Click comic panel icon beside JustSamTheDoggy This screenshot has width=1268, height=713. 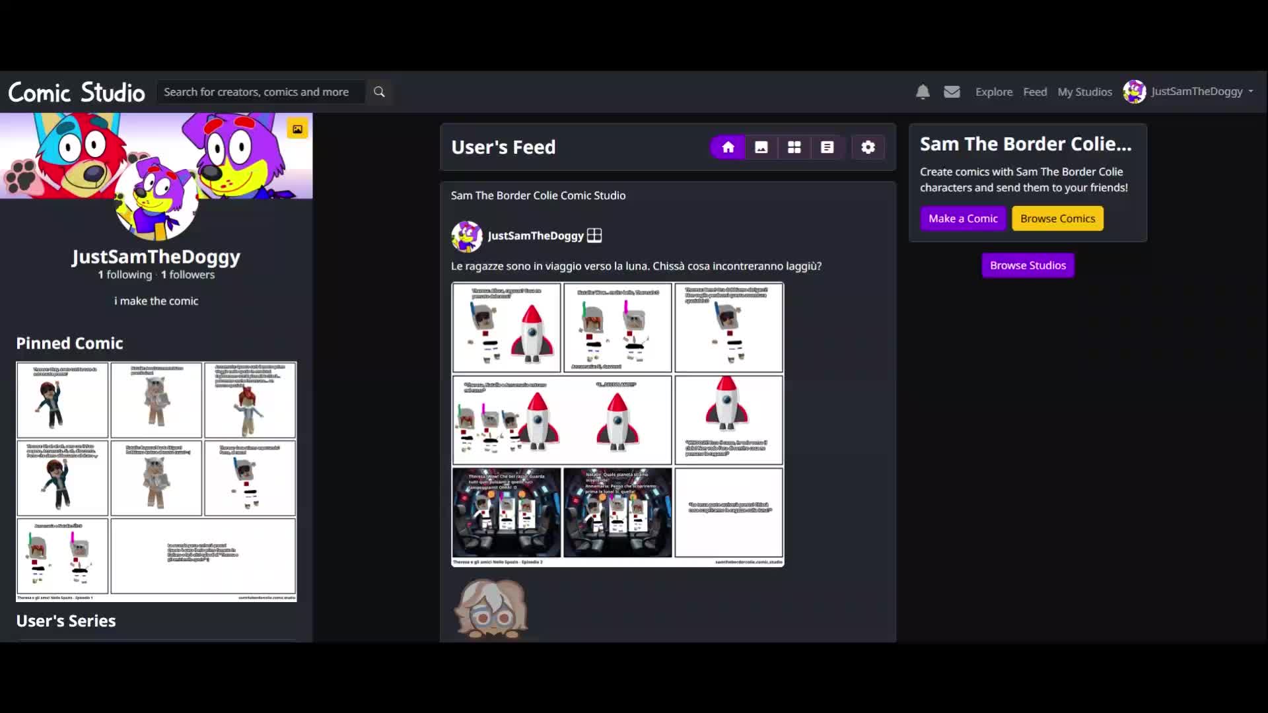pos(594,236)
